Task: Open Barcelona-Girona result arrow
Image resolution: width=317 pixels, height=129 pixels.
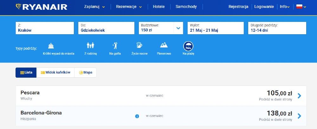Action: coord(300,116)
